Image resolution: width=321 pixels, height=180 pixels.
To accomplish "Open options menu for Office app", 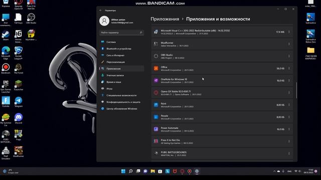I will point(289,68).
